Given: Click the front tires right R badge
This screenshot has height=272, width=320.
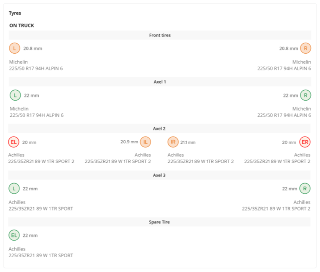Looking at the screenshot, I should point(305,49).
